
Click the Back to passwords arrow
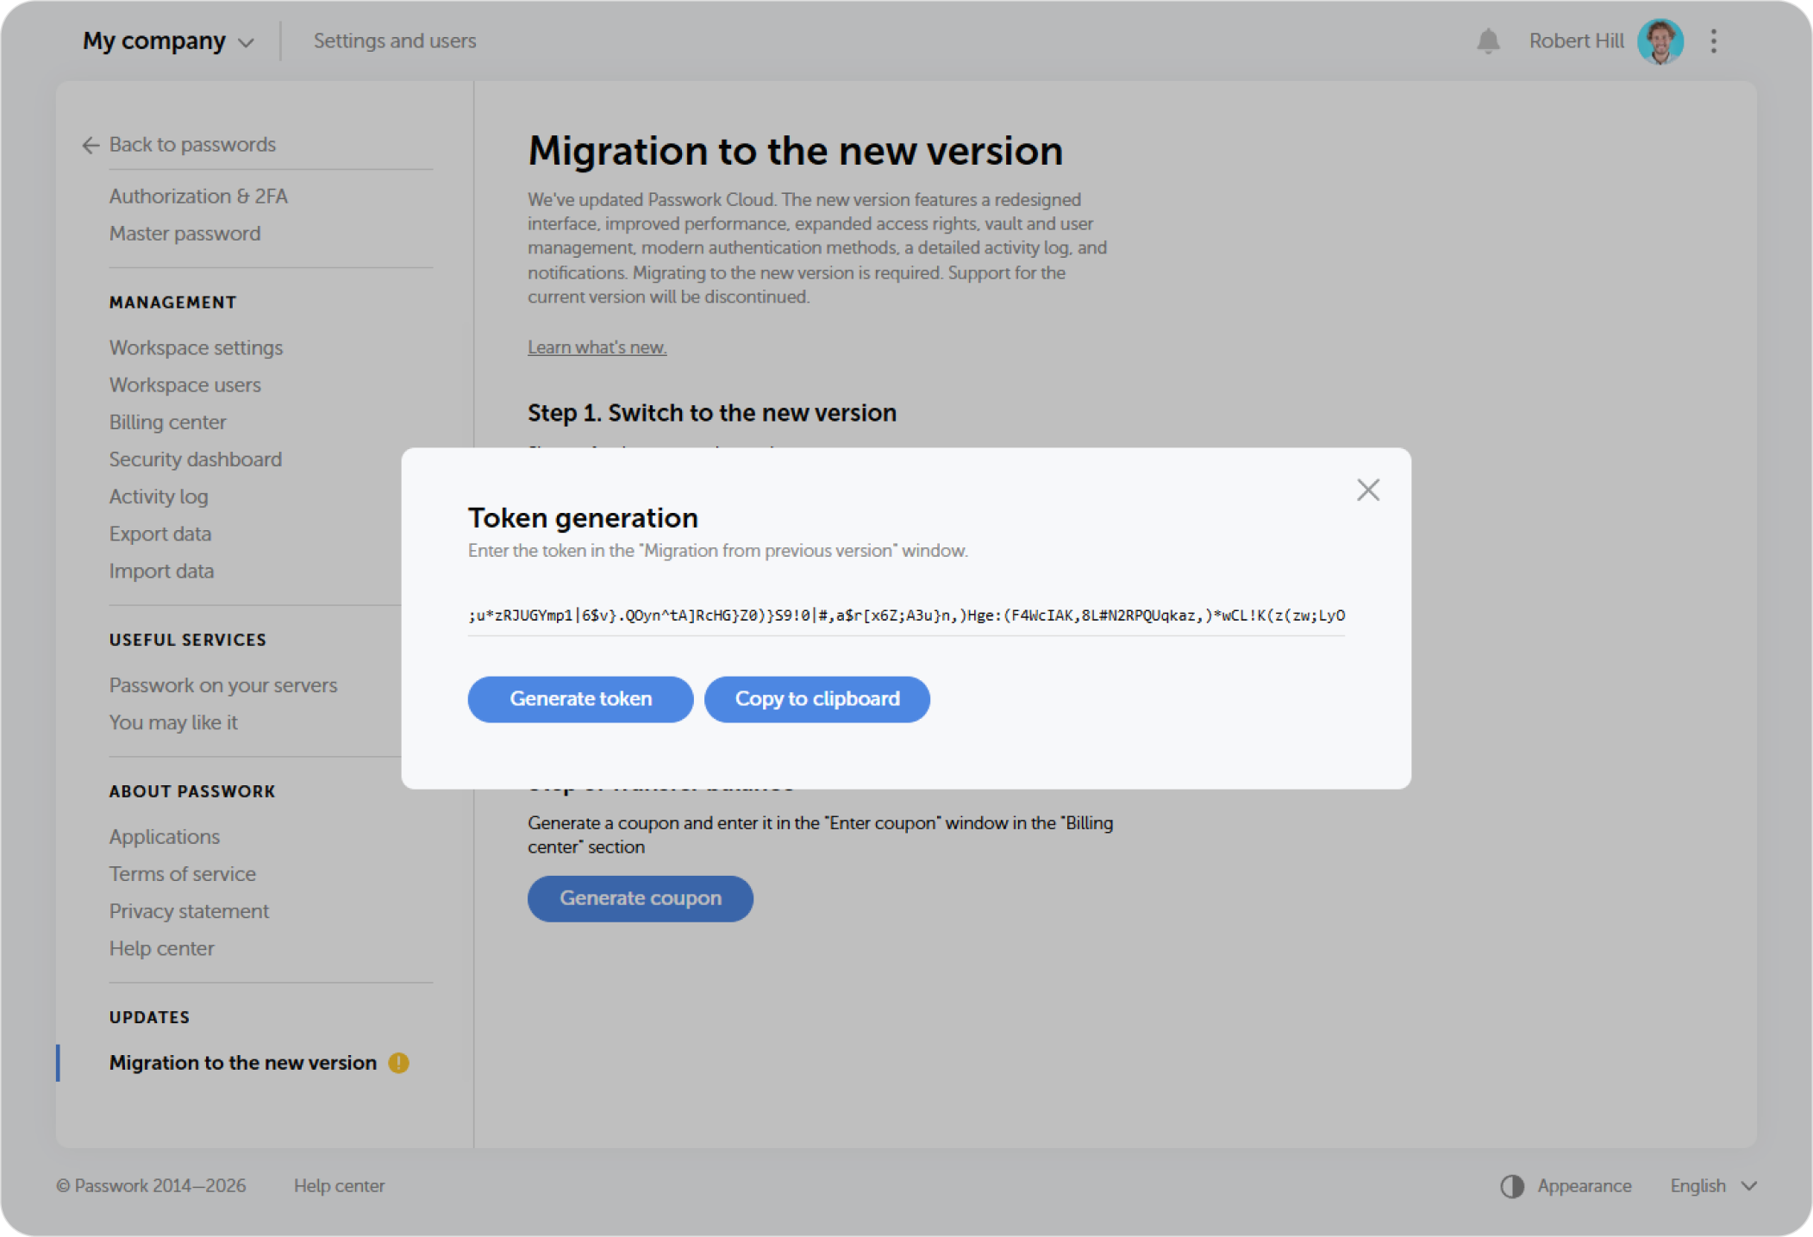coord(91,145)
